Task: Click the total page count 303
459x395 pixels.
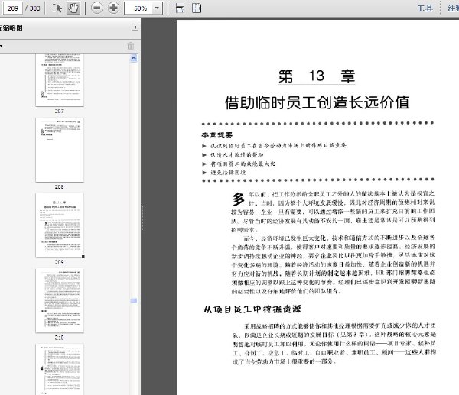Action: click(35, 8)
